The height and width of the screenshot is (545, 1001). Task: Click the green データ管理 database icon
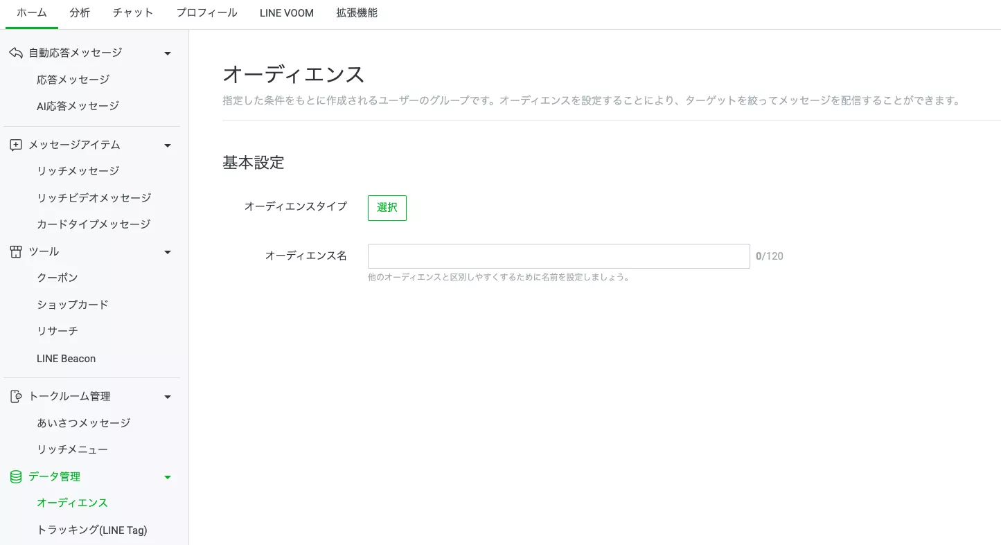(x=15, y=477)
